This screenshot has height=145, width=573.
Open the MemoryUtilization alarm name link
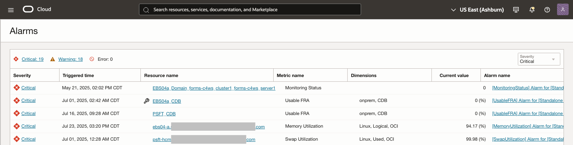point(528,126)
